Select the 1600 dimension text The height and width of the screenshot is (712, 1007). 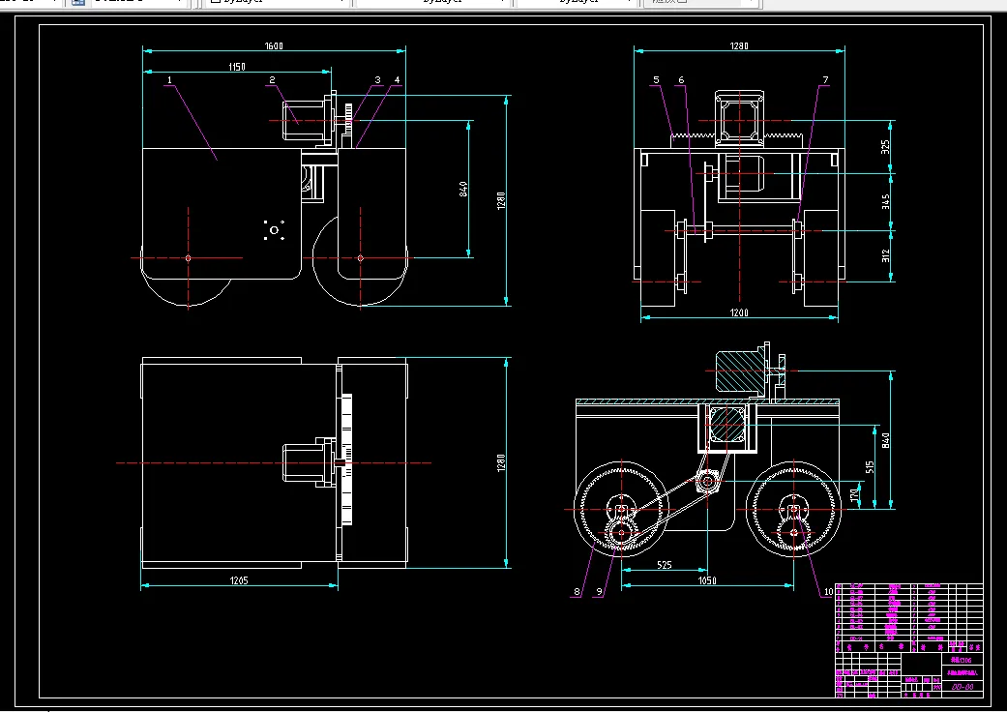274,45
